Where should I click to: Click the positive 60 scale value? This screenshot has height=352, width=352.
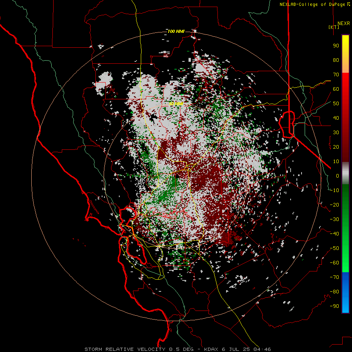[x=336, y=89]
